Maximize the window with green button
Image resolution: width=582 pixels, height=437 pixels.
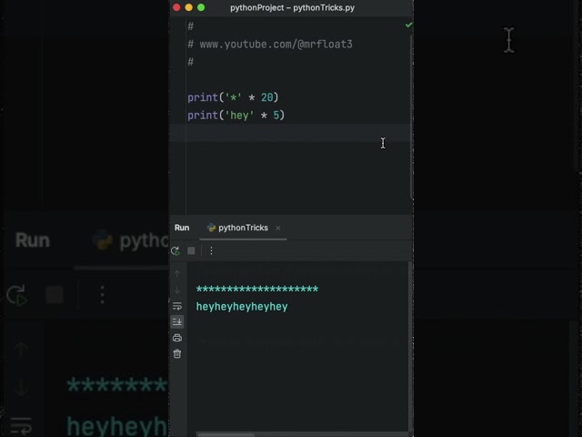(201, 7)
